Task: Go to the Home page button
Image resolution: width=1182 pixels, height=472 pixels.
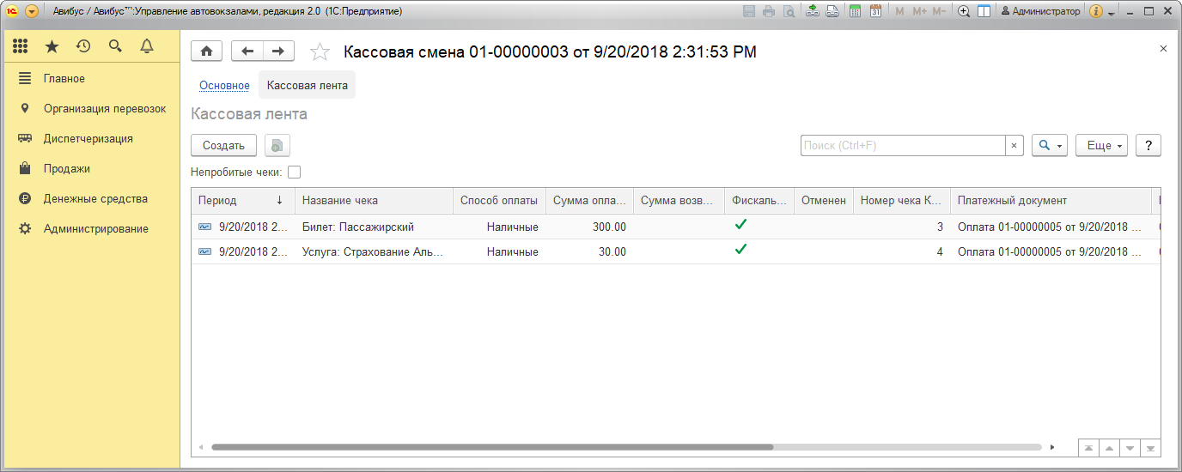Action: [206, 51]
